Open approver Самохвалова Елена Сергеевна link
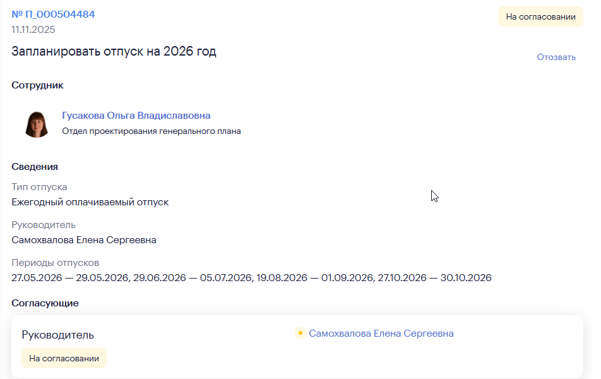The width and height of the screenshot is (601, 379). point(381,334)
